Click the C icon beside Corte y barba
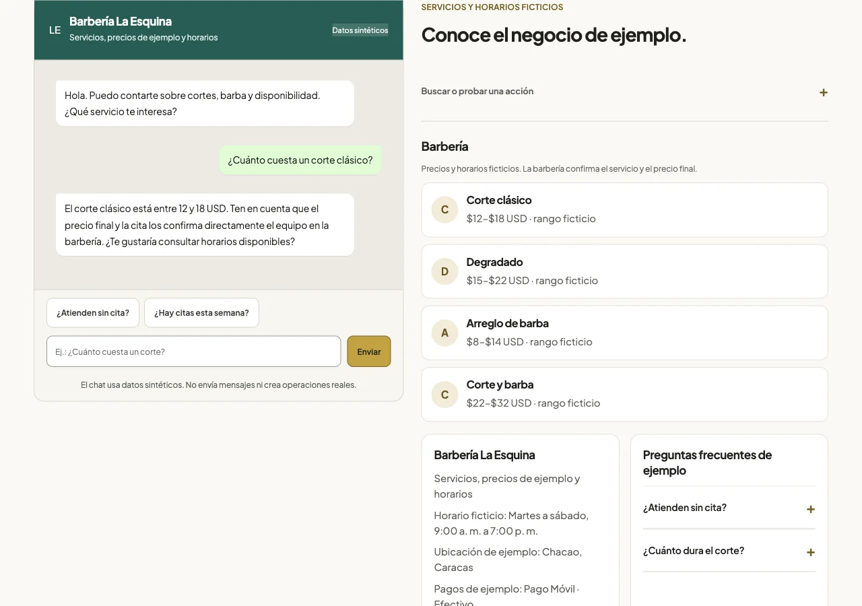862x606 pixels. (x=444, y=395)
